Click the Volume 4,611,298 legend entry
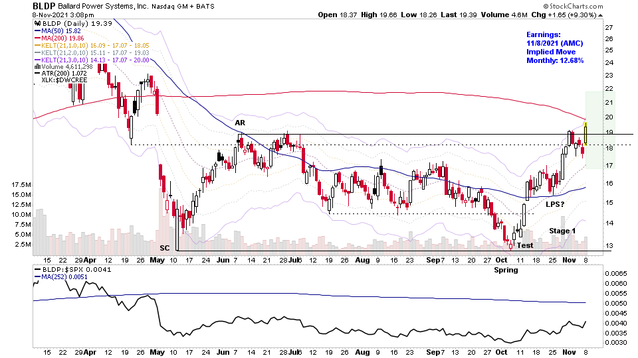 [x=64, y=67]
